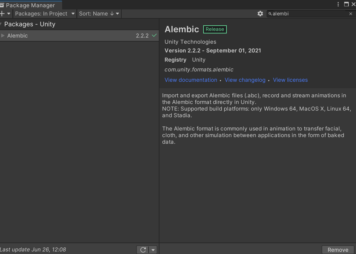This screenshot has height=254, width=356.
Task: Open the Sort: Name dropdown
Action: [99, 14]
